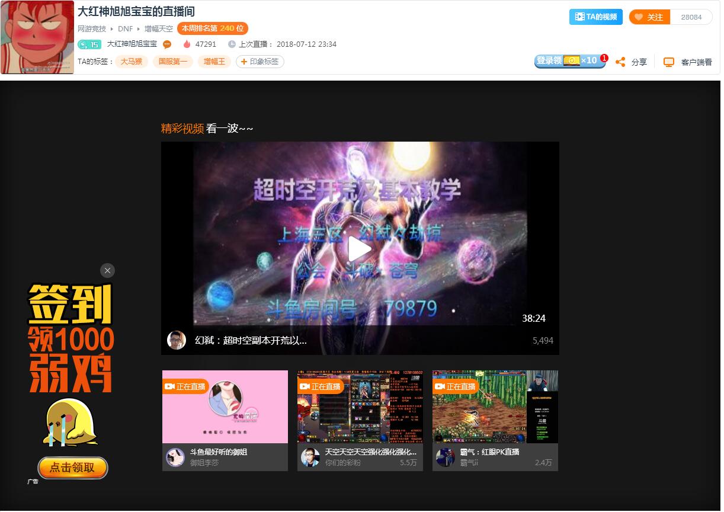This screenshot has height=512, width=724.
Task: Click the level 15 badge icon
Action: click(x=89, y=44)
